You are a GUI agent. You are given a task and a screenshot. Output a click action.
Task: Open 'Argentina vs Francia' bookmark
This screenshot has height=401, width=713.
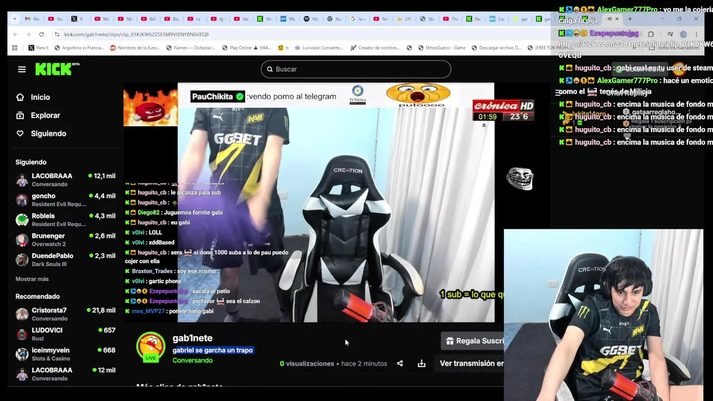79,48
